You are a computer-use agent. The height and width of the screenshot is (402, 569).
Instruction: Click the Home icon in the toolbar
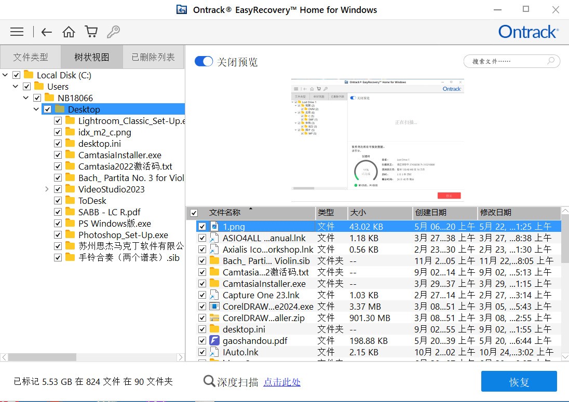click(69, 32)
